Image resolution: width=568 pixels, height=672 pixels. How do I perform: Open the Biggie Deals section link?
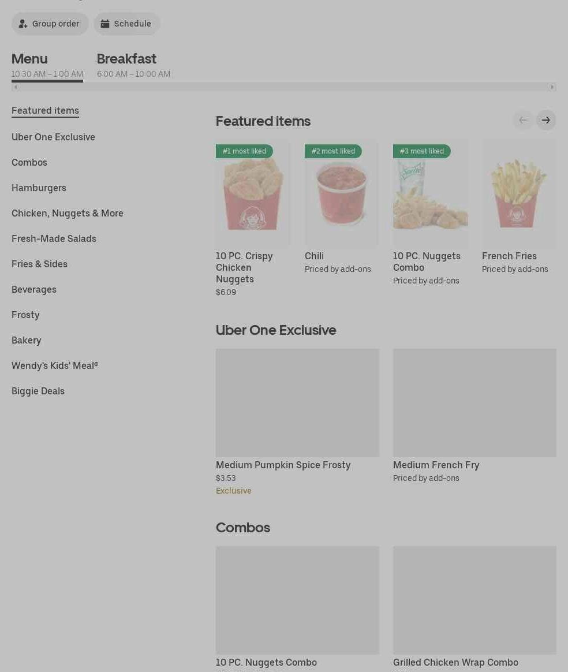pos(38,391)
